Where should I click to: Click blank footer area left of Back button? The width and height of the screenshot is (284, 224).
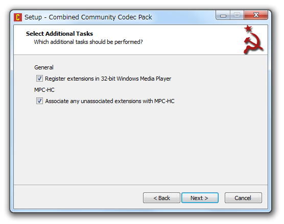[78, 197]
